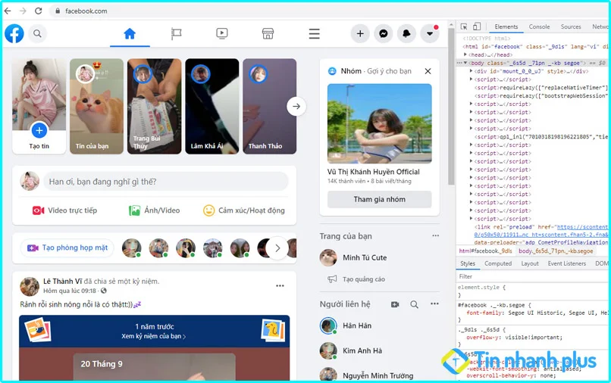Go to the Home tab icon
The image size is (611, 383).
pyautogui.click(x=130, y=34)
